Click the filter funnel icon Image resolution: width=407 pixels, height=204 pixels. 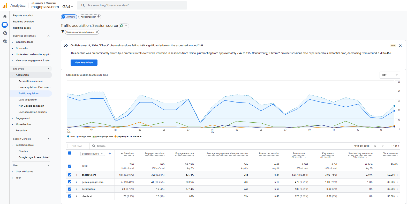tap(63, 32)
